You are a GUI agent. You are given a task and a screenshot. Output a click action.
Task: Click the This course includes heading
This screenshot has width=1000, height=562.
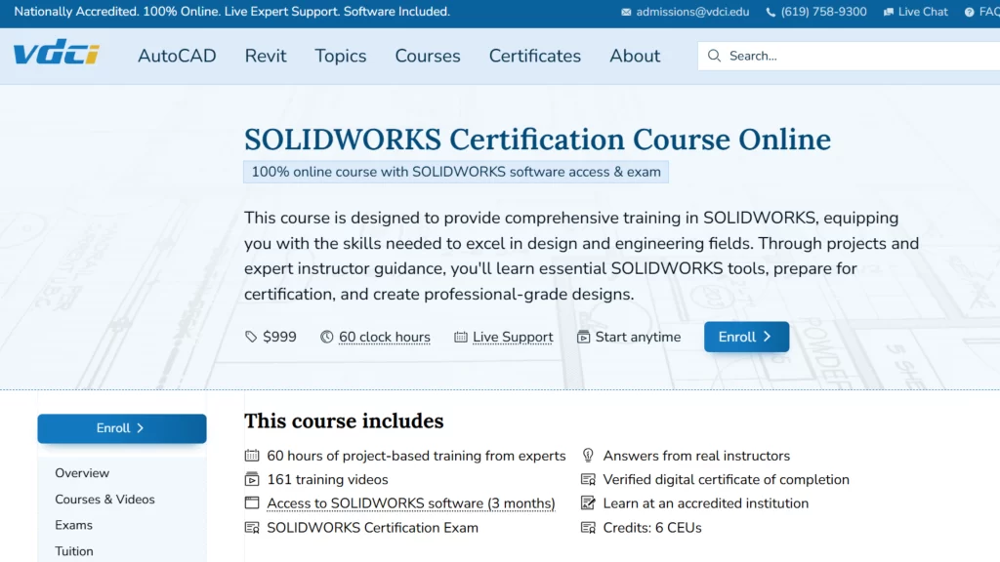[x=344, y=421]
